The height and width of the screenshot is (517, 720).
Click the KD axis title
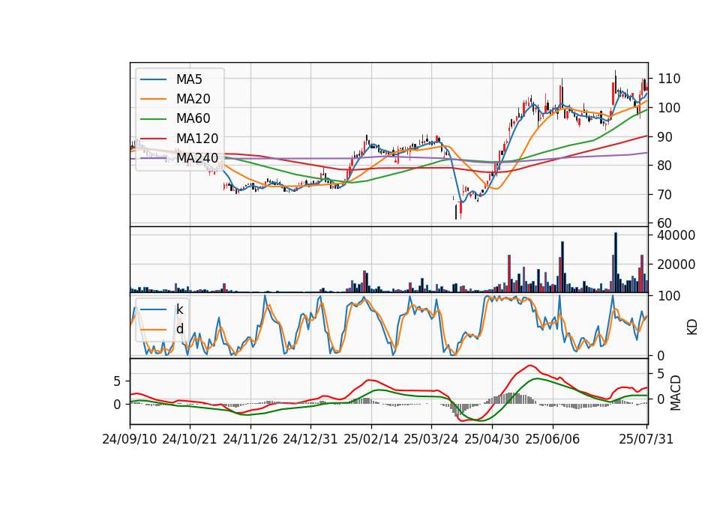point(692,327)
